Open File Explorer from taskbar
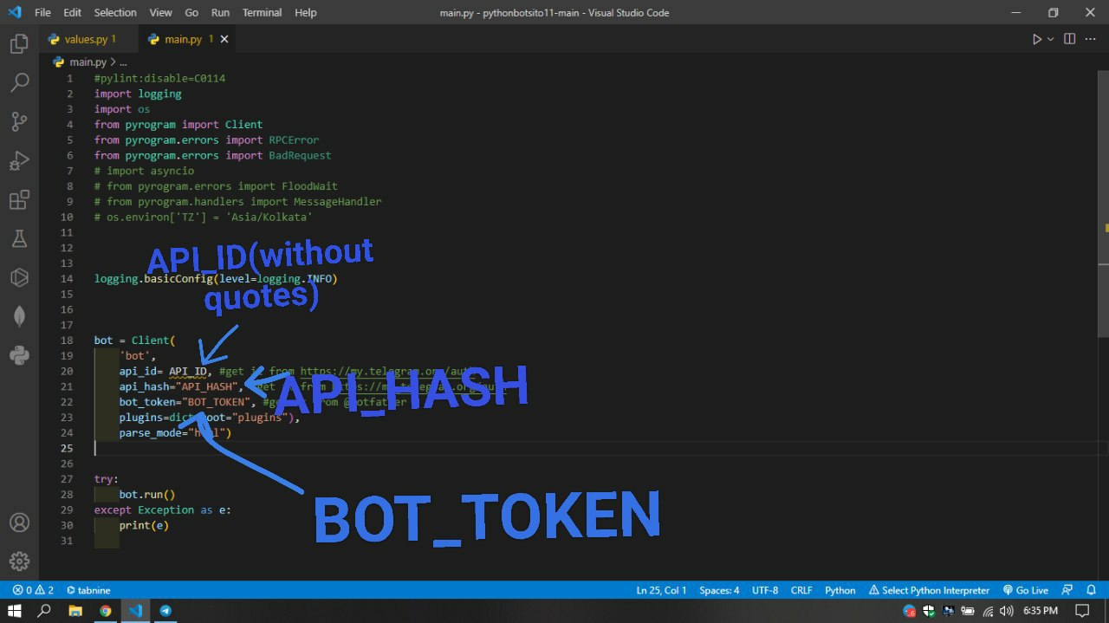 [x=75, y=611]
